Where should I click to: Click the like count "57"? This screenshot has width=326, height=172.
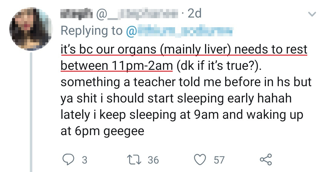(219, 160)
